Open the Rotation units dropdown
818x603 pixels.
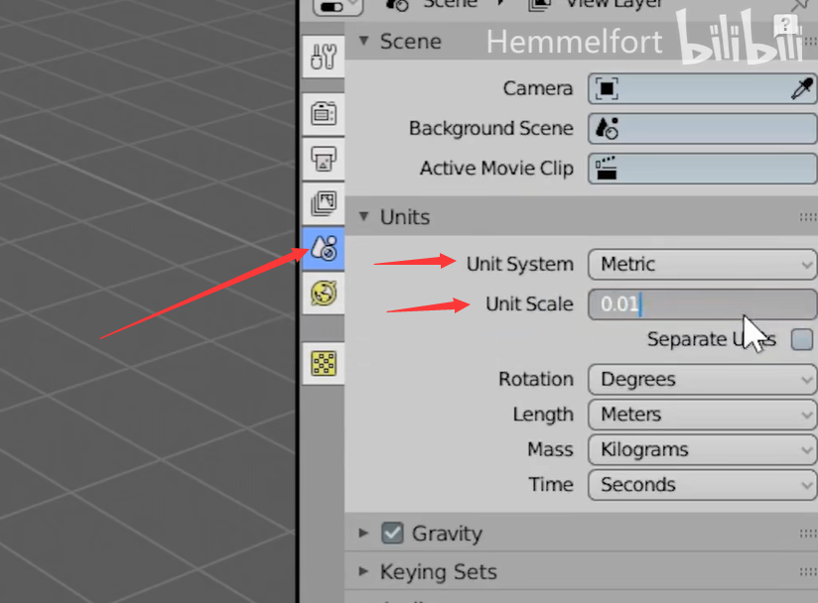702,379
